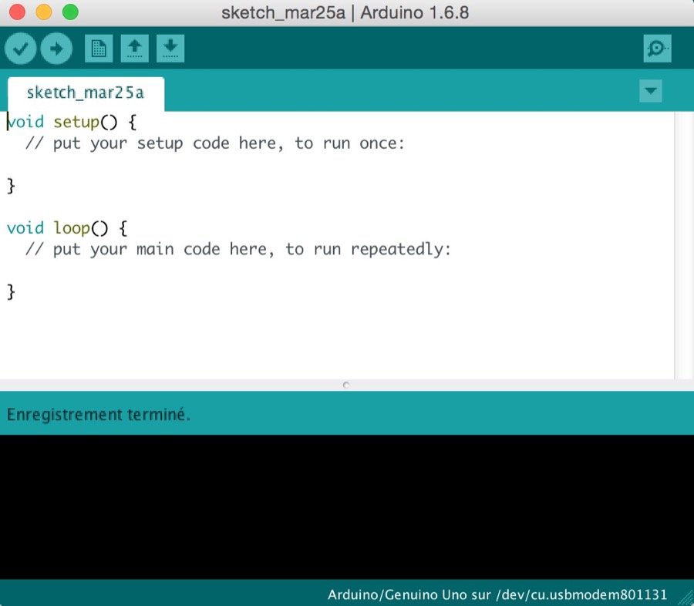Expand the tab options dropdown arrow
This screenshot has width=694, height=606.
pyautogui.click(x=651, y=91)
